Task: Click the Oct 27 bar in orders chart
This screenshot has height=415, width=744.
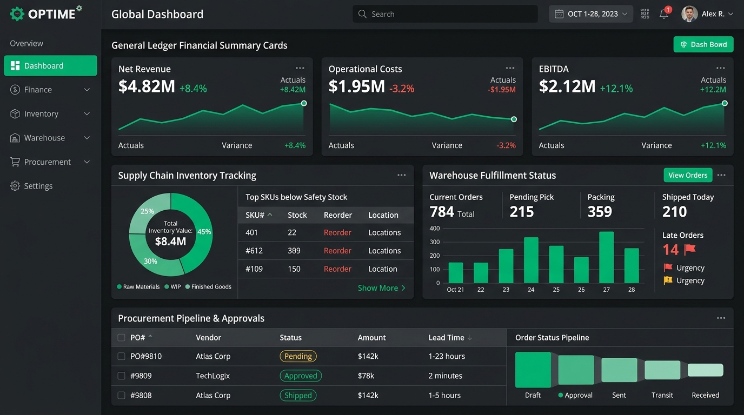Action: click(607, 257)
